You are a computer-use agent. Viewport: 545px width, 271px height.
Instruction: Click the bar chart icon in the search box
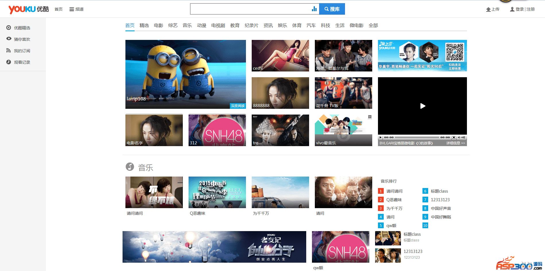(314, 9)
